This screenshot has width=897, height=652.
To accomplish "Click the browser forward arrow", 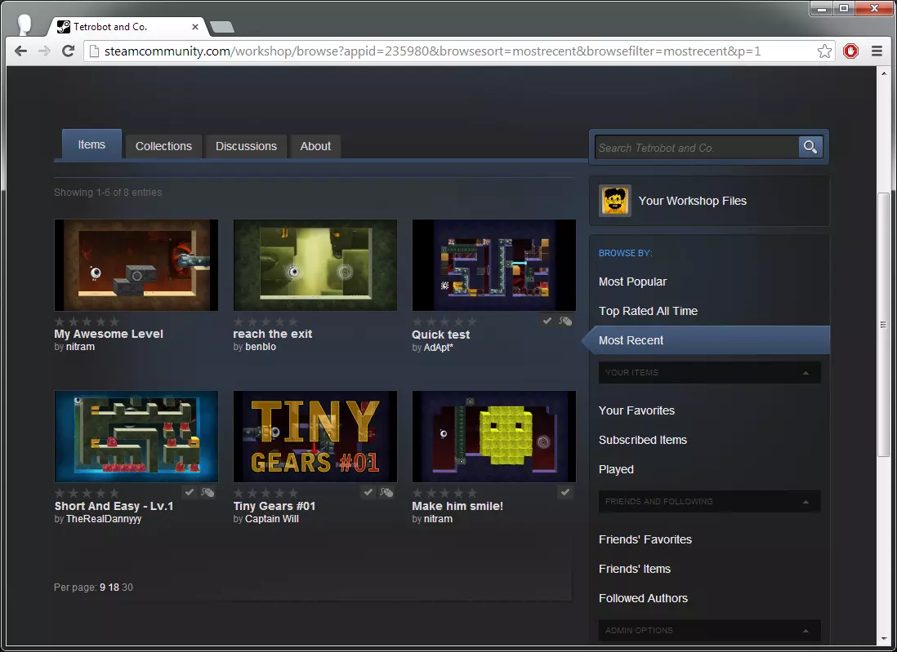I will point(44,51).
